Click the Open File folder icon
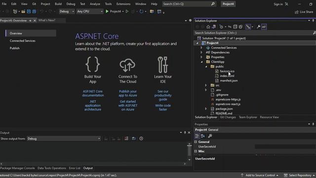 [x=23, y=11]
